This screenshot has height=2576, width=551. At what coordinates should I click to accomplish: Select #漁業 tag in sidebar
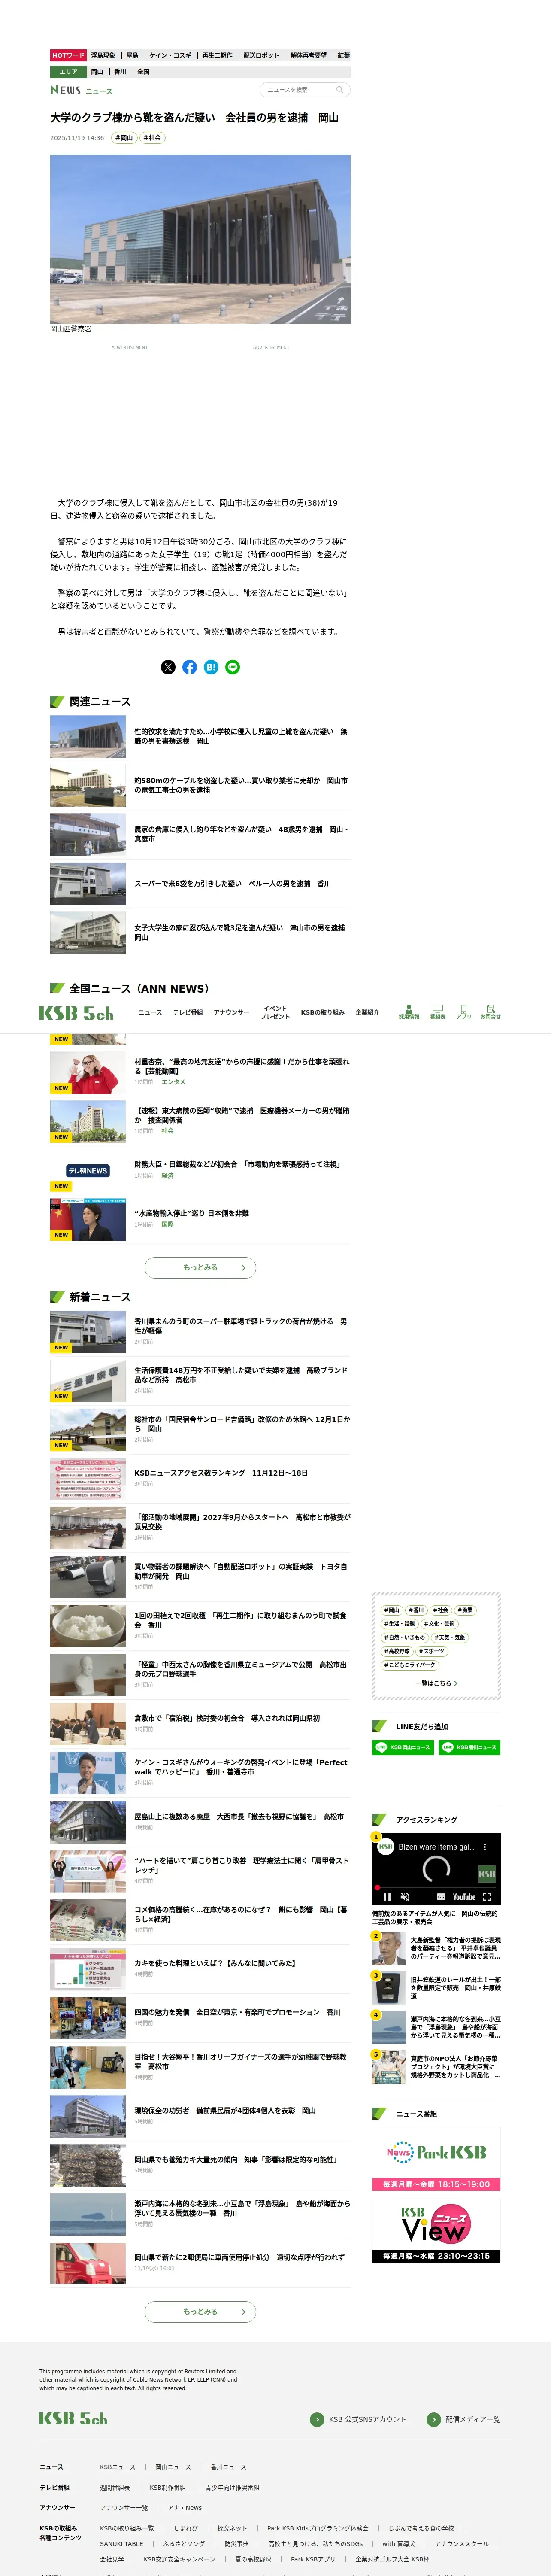[x=465, y=1610]
